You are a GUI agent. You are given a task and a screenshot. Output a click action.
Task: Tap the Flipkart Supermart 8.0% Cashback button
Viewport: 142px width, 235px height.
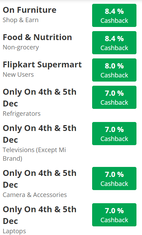click(114, 70)
